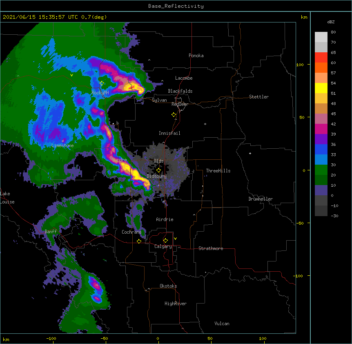Click the yellow diamond marker above Calgary
This screenshot has width=352, height=344.
(x=165, y=241)
